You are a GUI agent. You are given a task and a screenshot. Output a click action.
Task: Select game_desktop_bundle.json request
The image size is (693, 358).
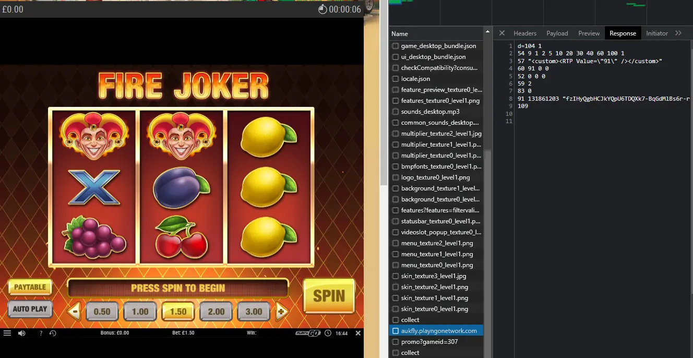coord(436,46)
